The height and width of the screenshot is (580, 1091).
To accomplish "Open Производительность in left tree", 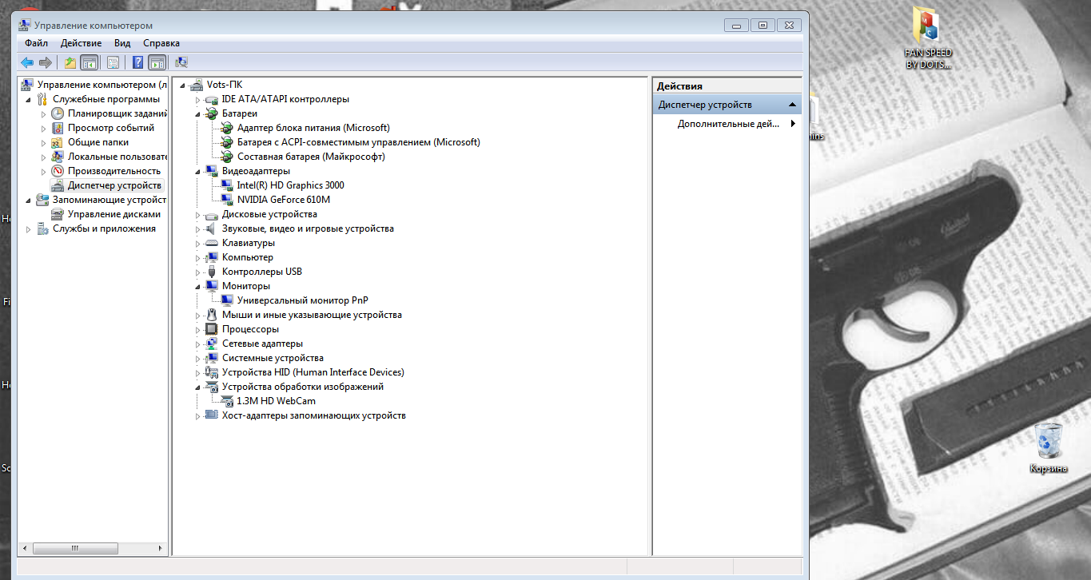I will (x=113, y=171).
